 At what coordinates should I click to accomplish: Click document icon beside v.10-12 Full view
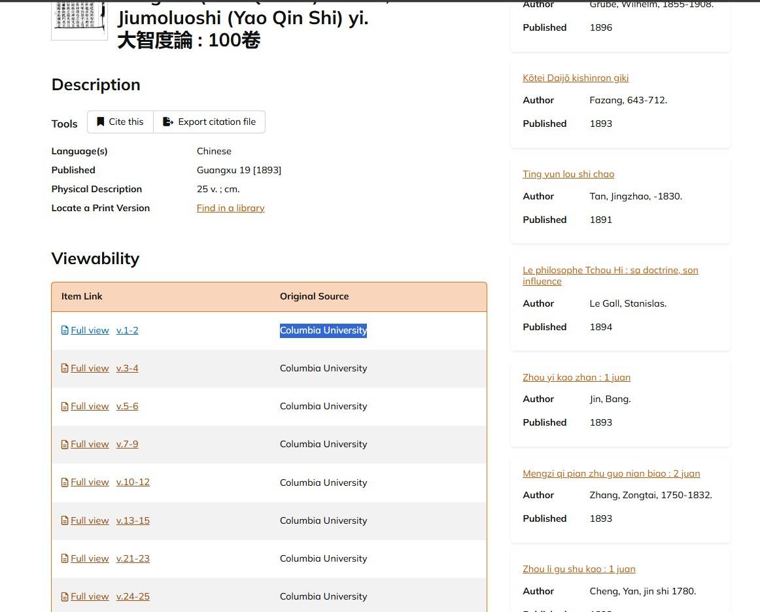[65, 482]
